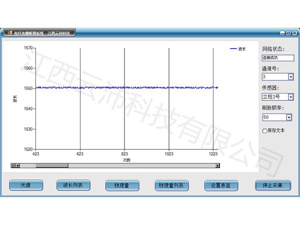Open the 设置界面 button
This screenshot has width=300, height=225.
220,185
